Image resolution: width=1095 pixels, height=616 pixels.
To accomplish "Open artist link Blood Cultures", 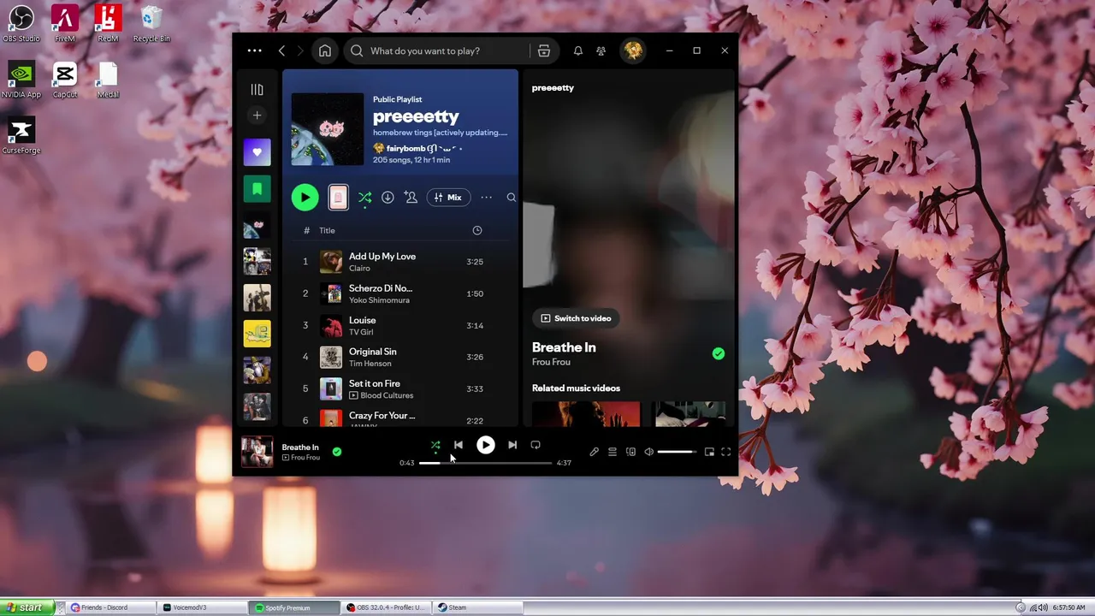I will tap(387, 395).
